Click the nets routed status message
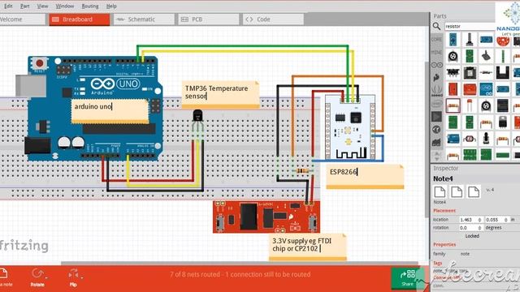The image size is (520, 292). pos(240,274)
